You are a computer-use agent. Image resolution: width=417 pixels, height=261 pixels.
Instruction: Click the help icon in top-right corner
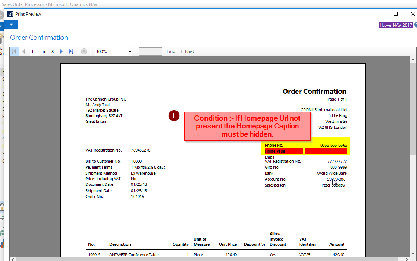[x=415, y=25]
